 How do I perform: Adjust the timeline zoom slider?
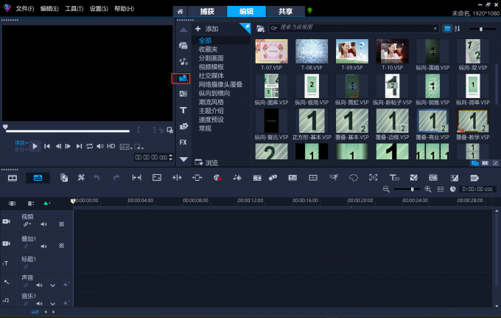[x=407, y=190]
